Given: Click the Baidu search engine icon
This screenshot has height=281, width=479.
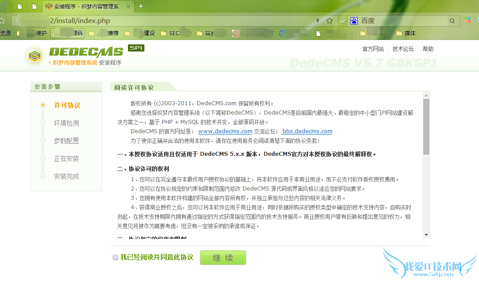Looking at the screenshot, I should click(353, 20).
